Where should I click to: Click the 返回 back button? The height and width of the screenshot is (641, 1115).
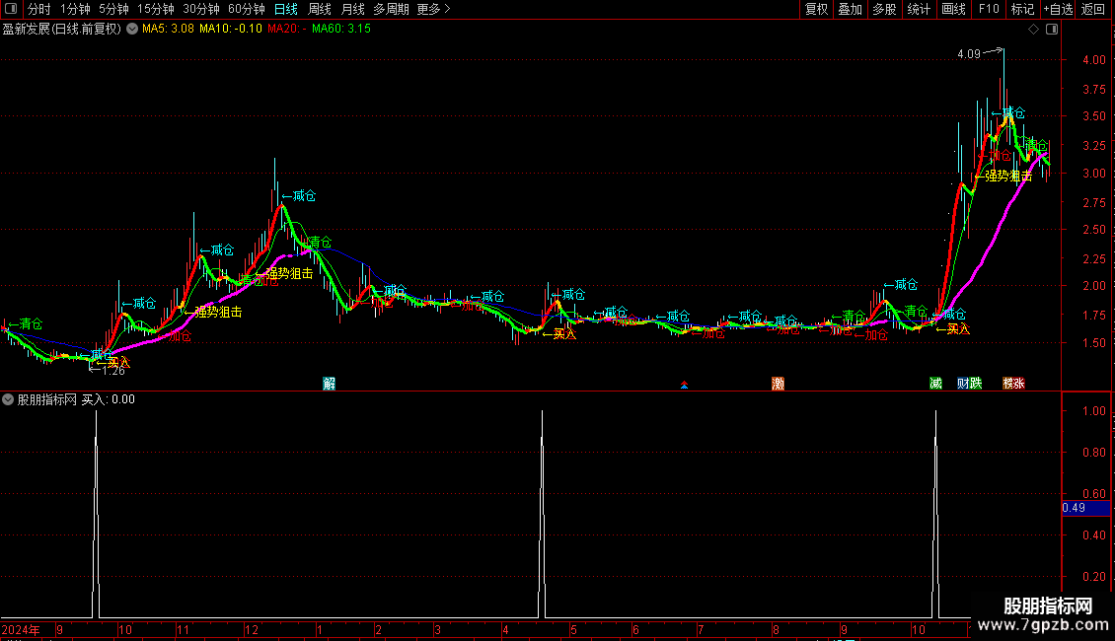(x=1093, y=9)
